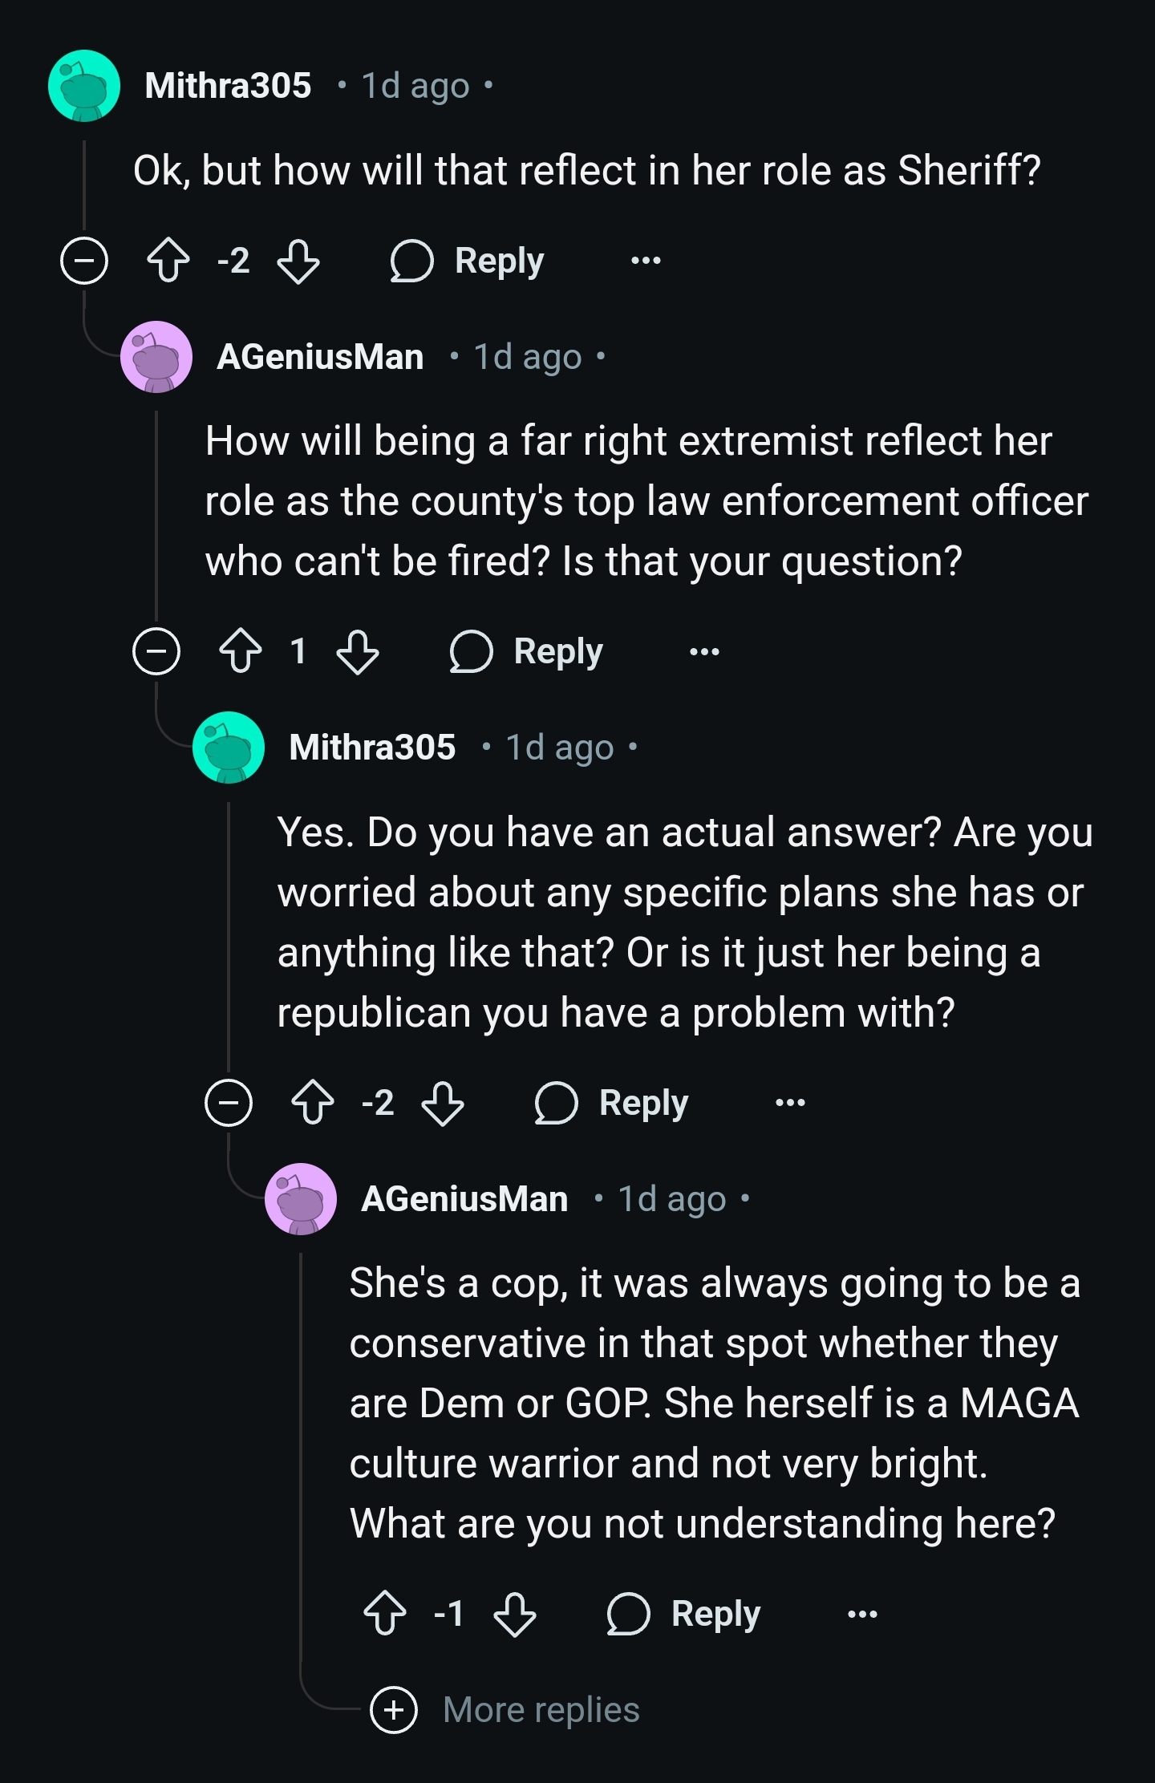1155x1783 pixels.
Task: Downvote AGeniusMan's "She's a cop" comment
Action: [x=515, y=1613]
